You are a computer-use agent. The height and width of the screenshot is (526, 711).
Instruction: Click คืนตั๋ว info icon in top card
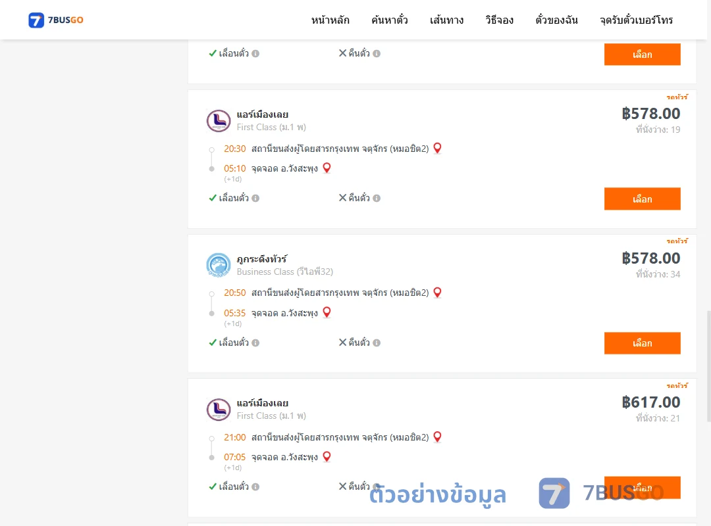377,53
